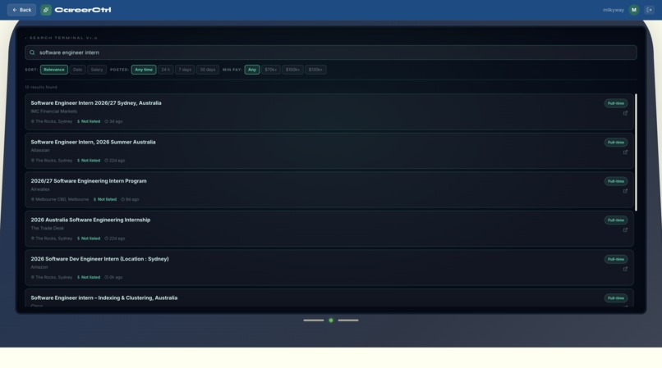
Task: Open Software Engineer Intern, 2026 Summer Australia
Action: tap(93, 142)
